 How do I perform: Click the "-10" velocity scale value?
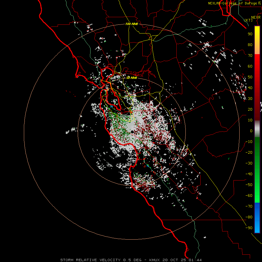(249, 142)
